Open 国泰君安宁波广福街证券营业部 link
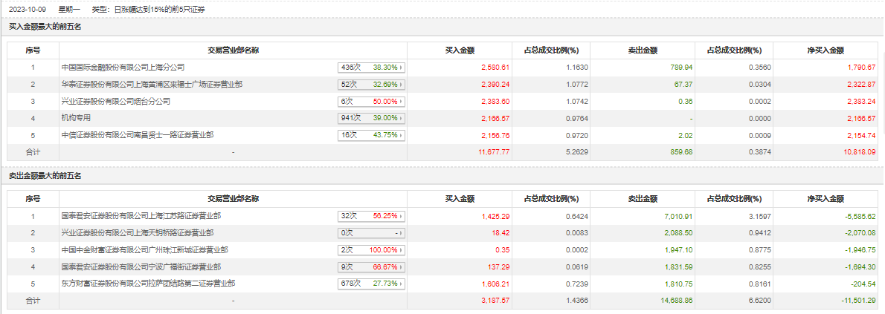 coord(141,266)
